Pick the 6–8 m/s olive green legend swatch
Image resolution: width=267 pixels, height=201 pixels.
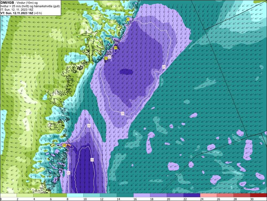(58, 195)
